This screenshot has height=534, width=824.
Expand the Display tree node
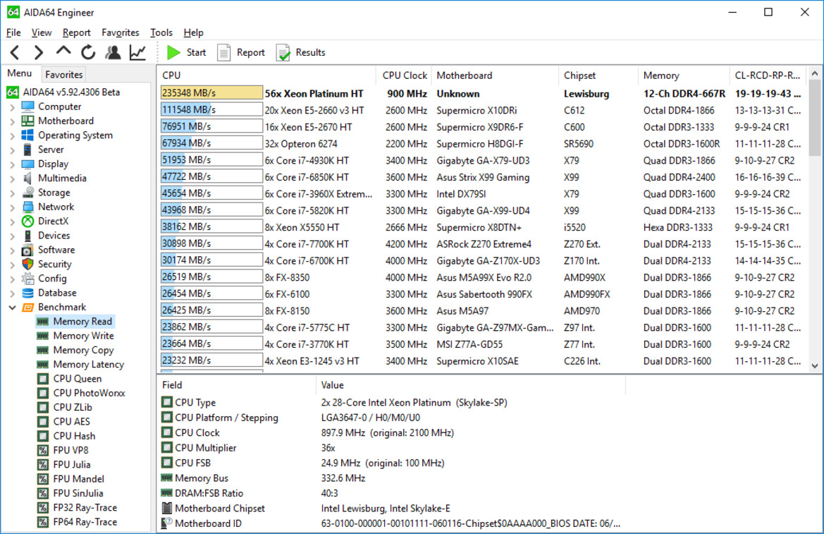(12, 164)
